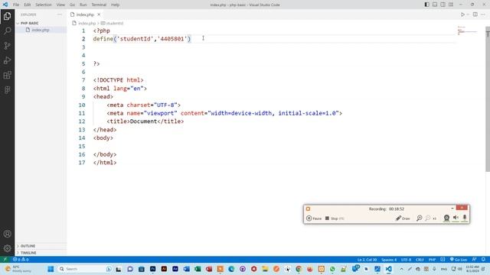Open the Run and Debug view
This screenshot has width=490, height=275.
(x=7, y=60)
